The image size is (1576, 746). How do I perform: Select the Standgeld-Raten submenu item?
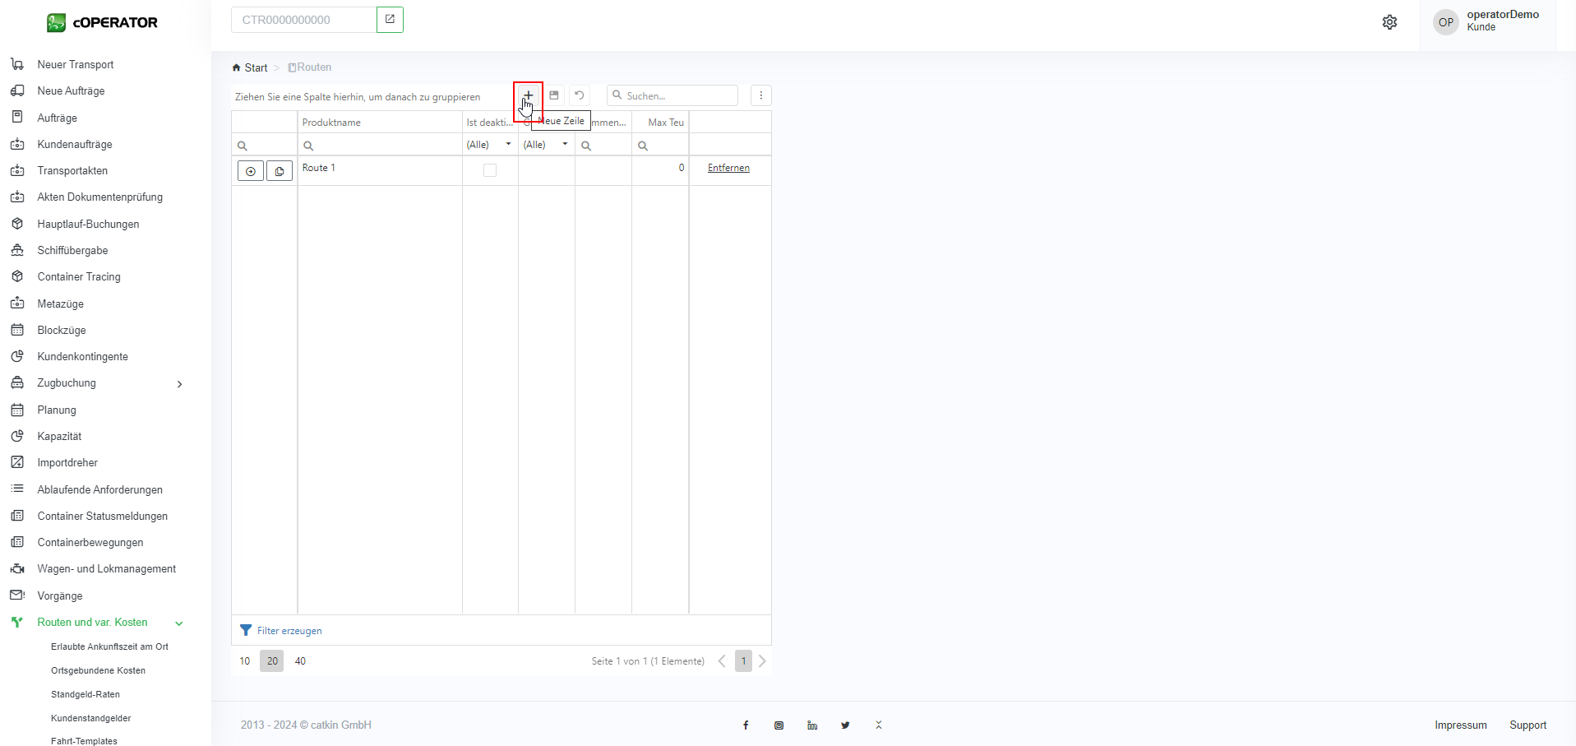tap(86, 694)
